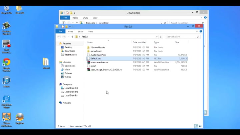Image resolution: width=240 pixels, height=135 pixels.
Task: Select Local Disk (C:) in navigation pane
Action: (x=71, y=88)
